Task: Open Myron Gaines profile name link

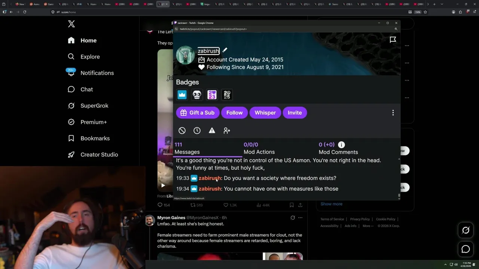Action: (171, 218)
